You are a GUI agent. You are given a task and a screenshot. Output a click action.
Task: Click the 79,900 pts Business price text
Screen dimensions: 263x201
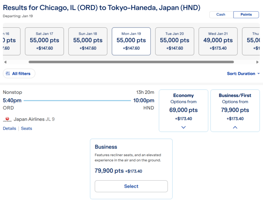(x=109, y=171)
